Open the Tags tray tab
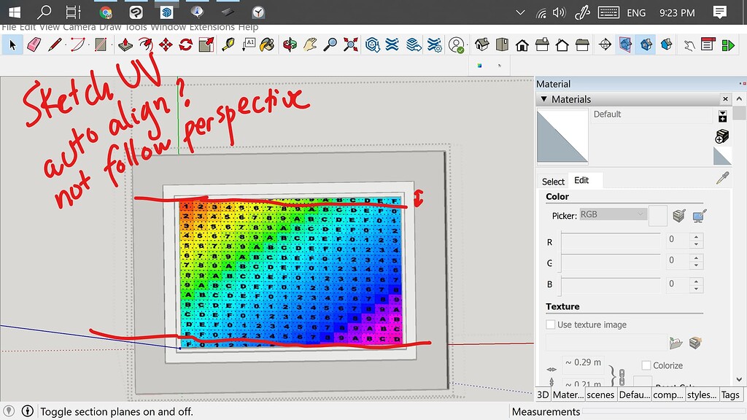 [730, 394]
